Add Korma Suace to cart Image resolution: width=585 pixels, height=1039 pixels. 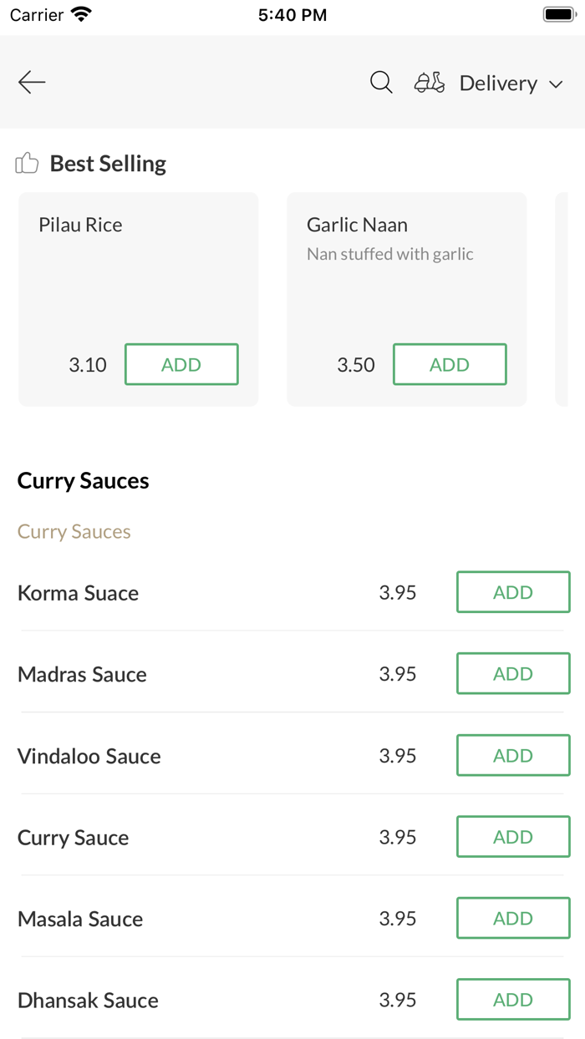click(512, 592)
